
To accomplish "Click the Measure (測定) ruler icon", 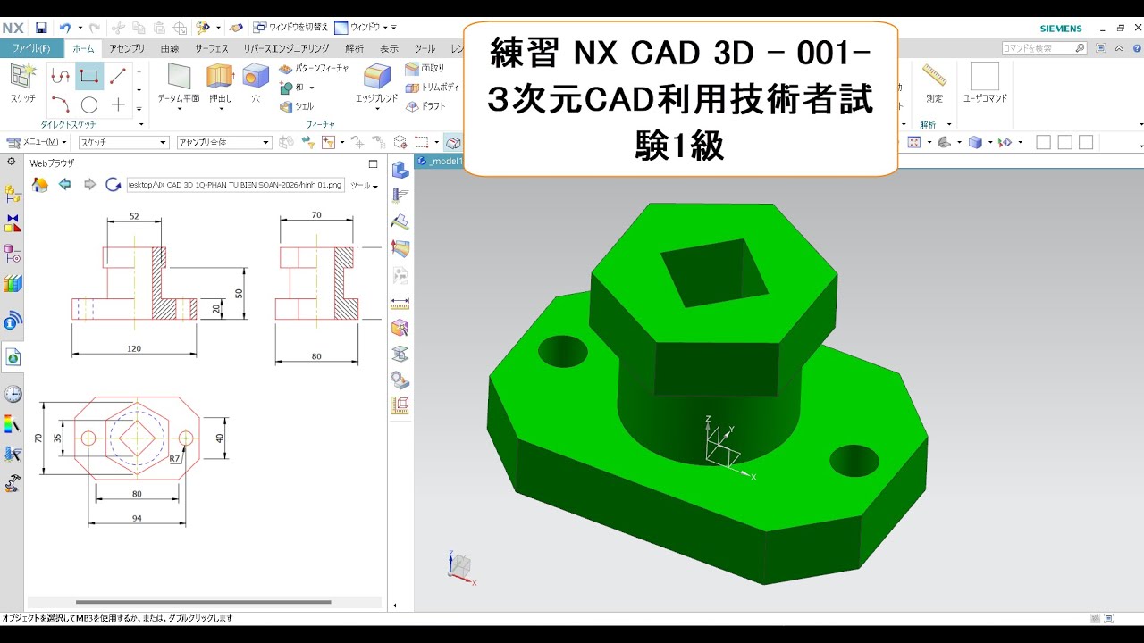I will 934,77.
